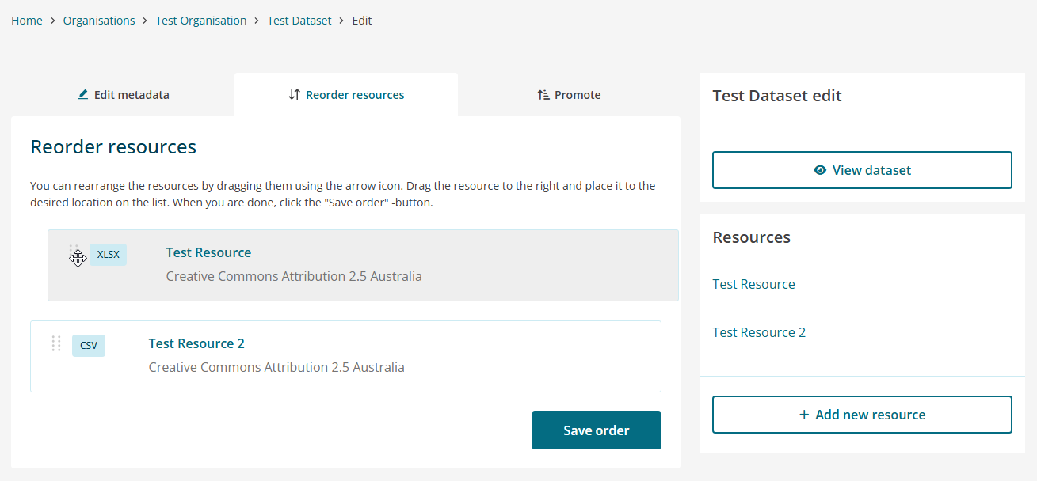Click the Reorder resources heading
Screen dimensions: 1037x481
113,146
